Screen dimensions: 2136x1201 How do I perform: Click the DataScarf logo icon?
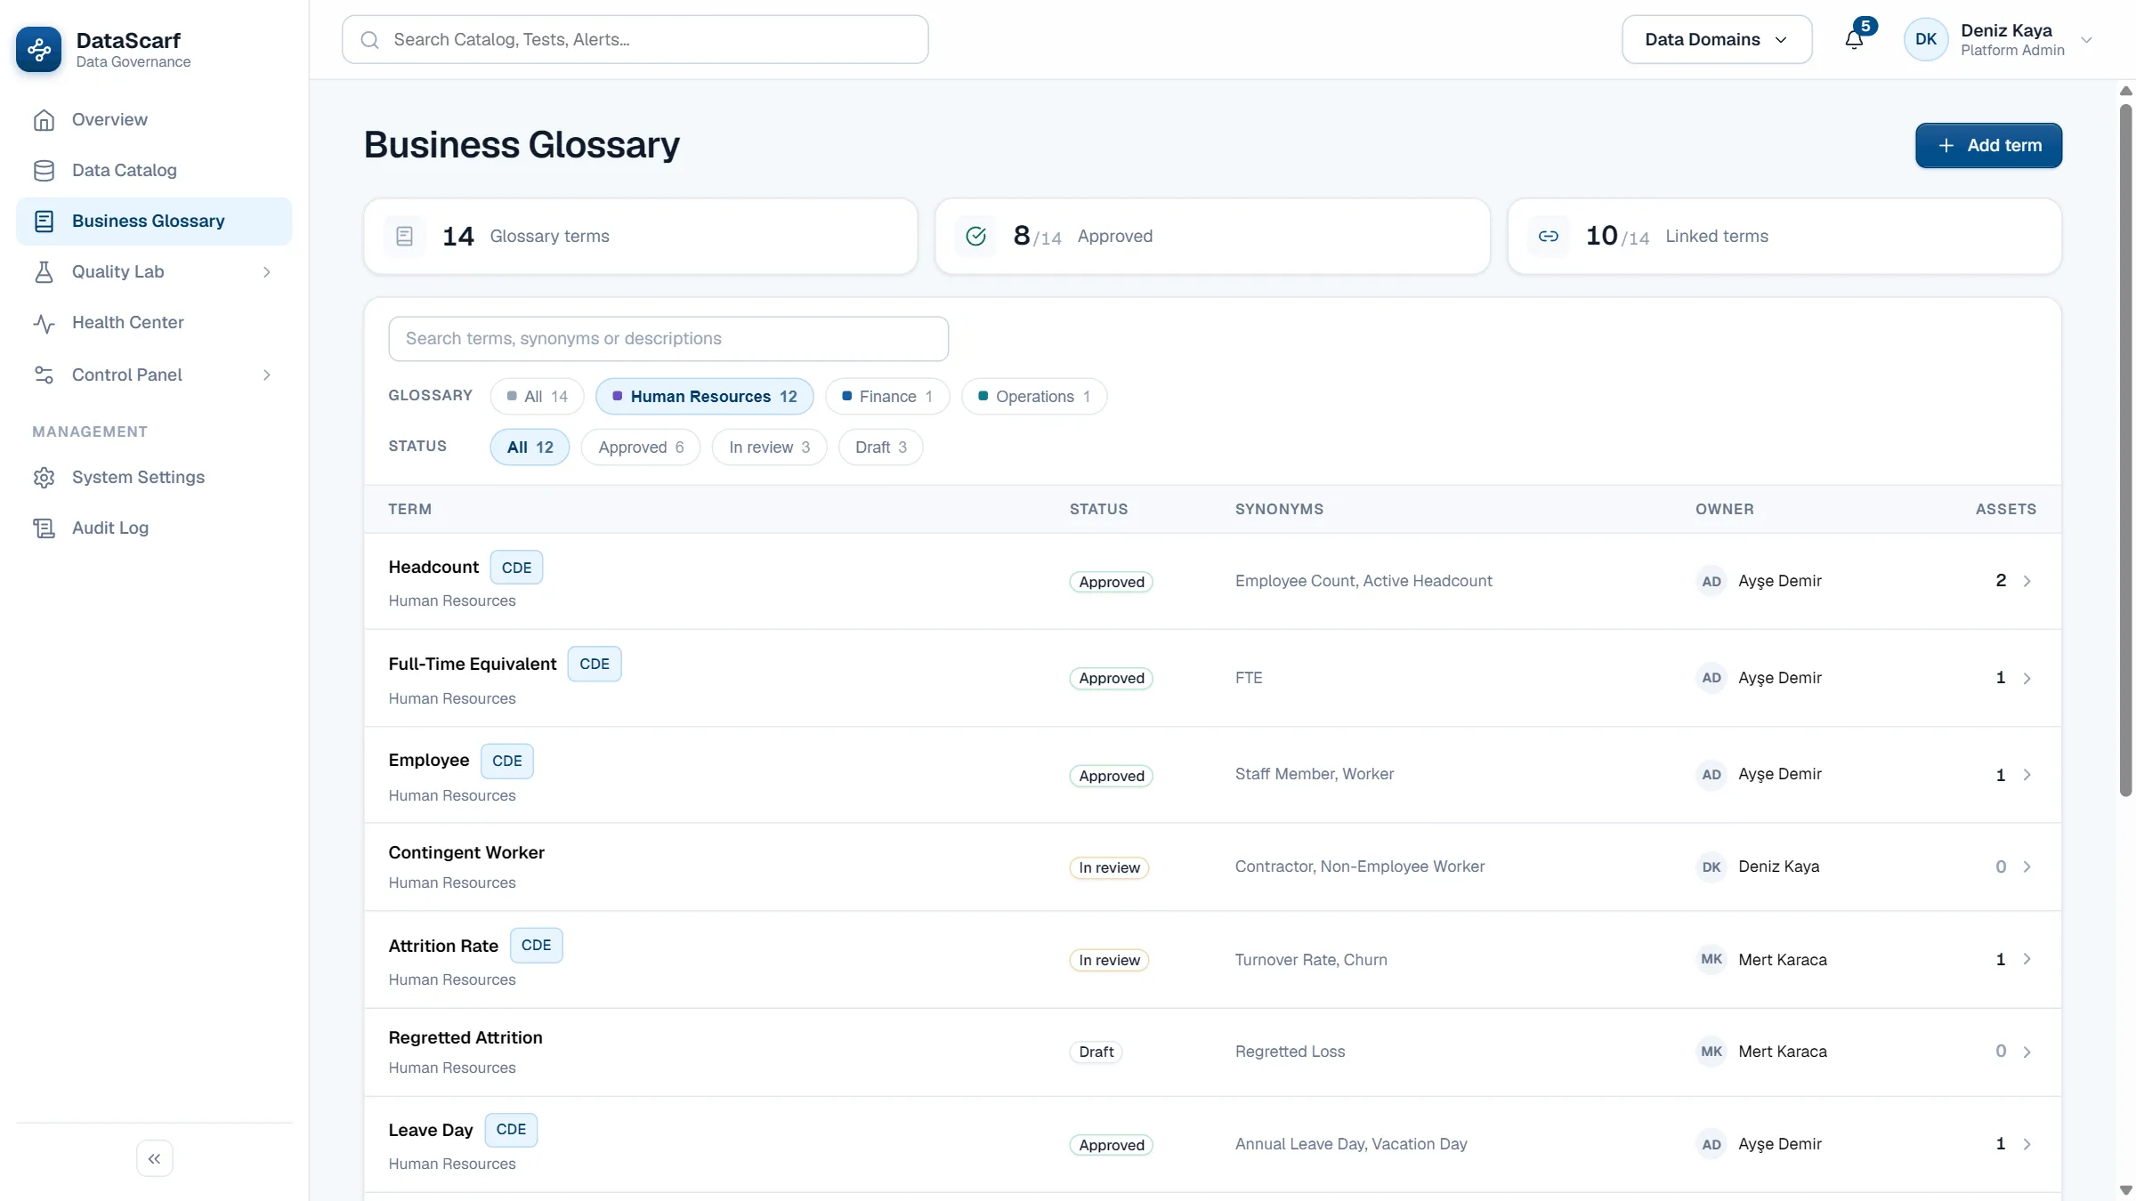pyautogui.click(x=39, y=49)
